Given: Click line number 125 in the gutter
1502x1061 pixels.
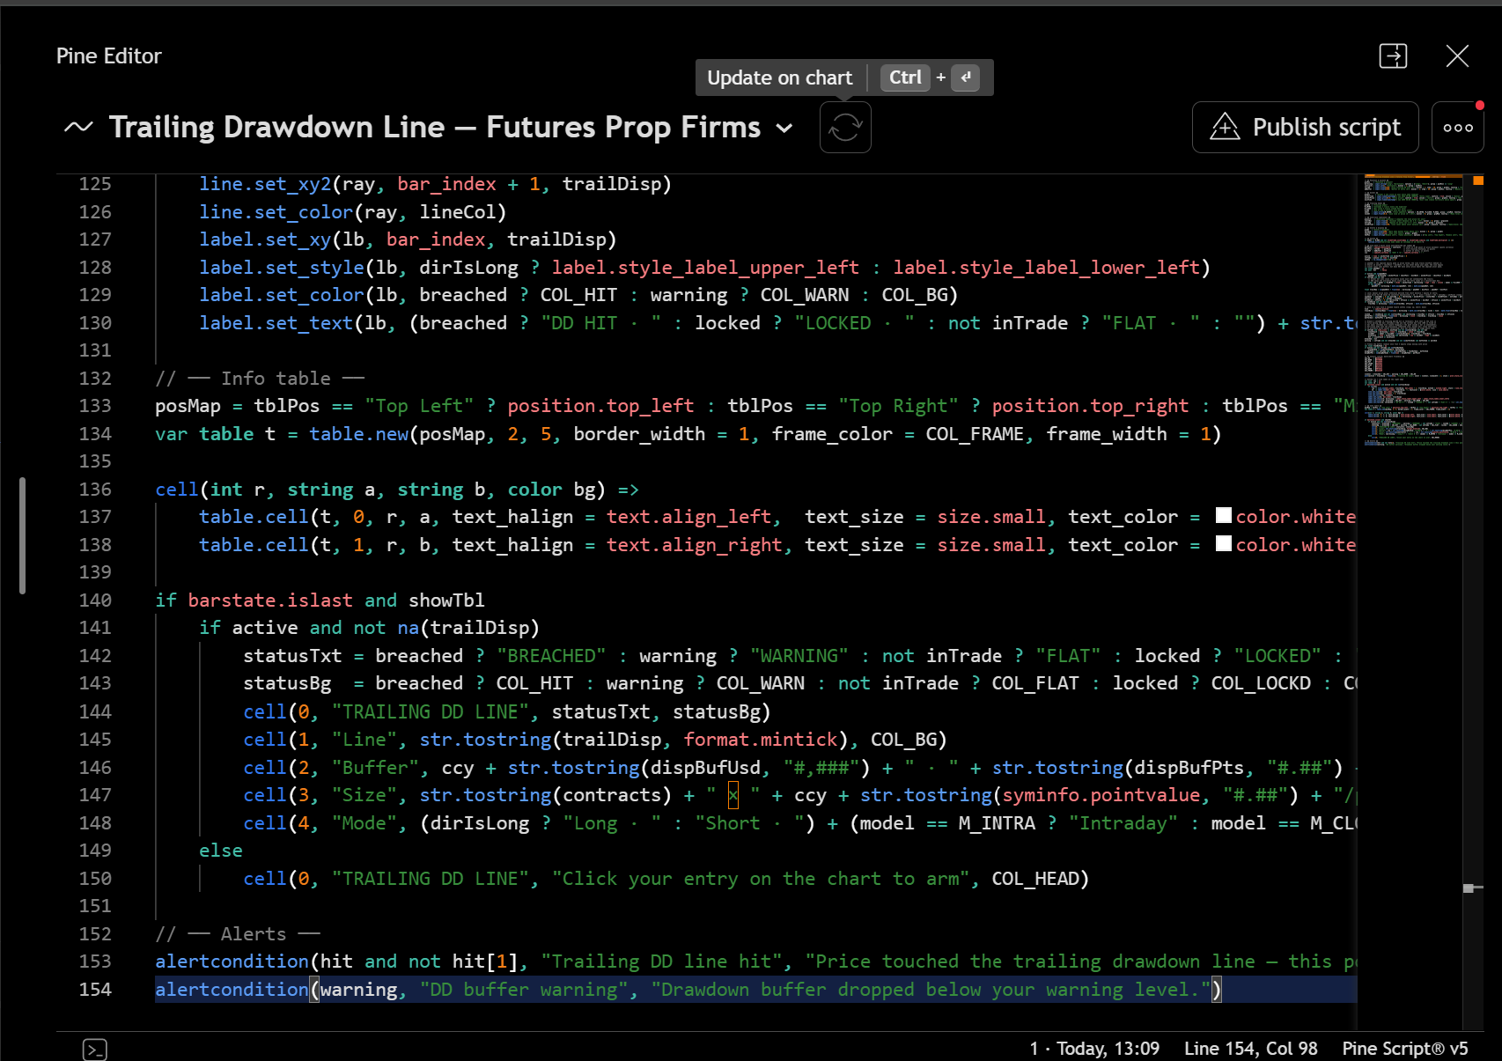Looking at the screenshot, I should point(95,184).
